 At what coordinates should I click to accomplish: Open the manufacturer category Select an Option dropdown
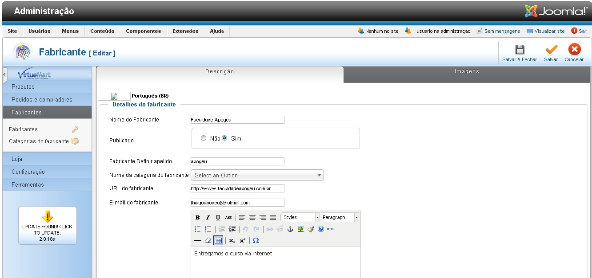click(257, 175)
